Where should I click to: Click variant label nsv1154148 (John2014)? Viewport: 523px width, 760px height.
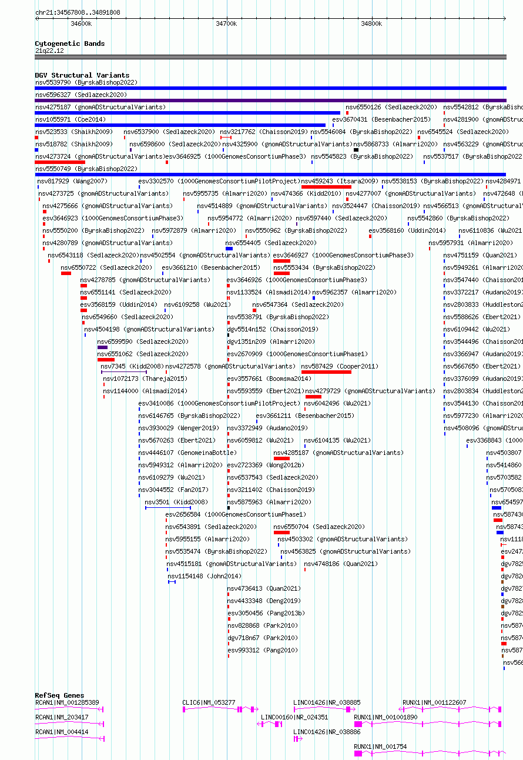pos(204,576)
